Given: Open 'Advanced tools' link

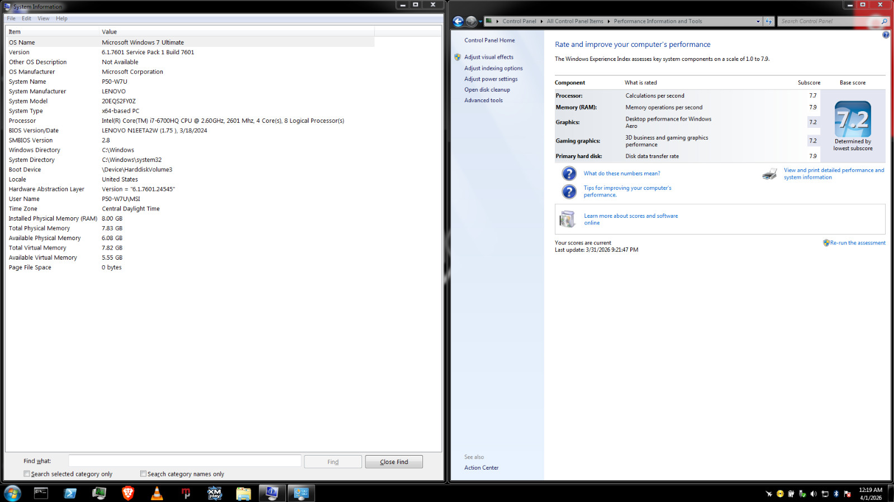Looking at the screenshot, I should 483,101.
